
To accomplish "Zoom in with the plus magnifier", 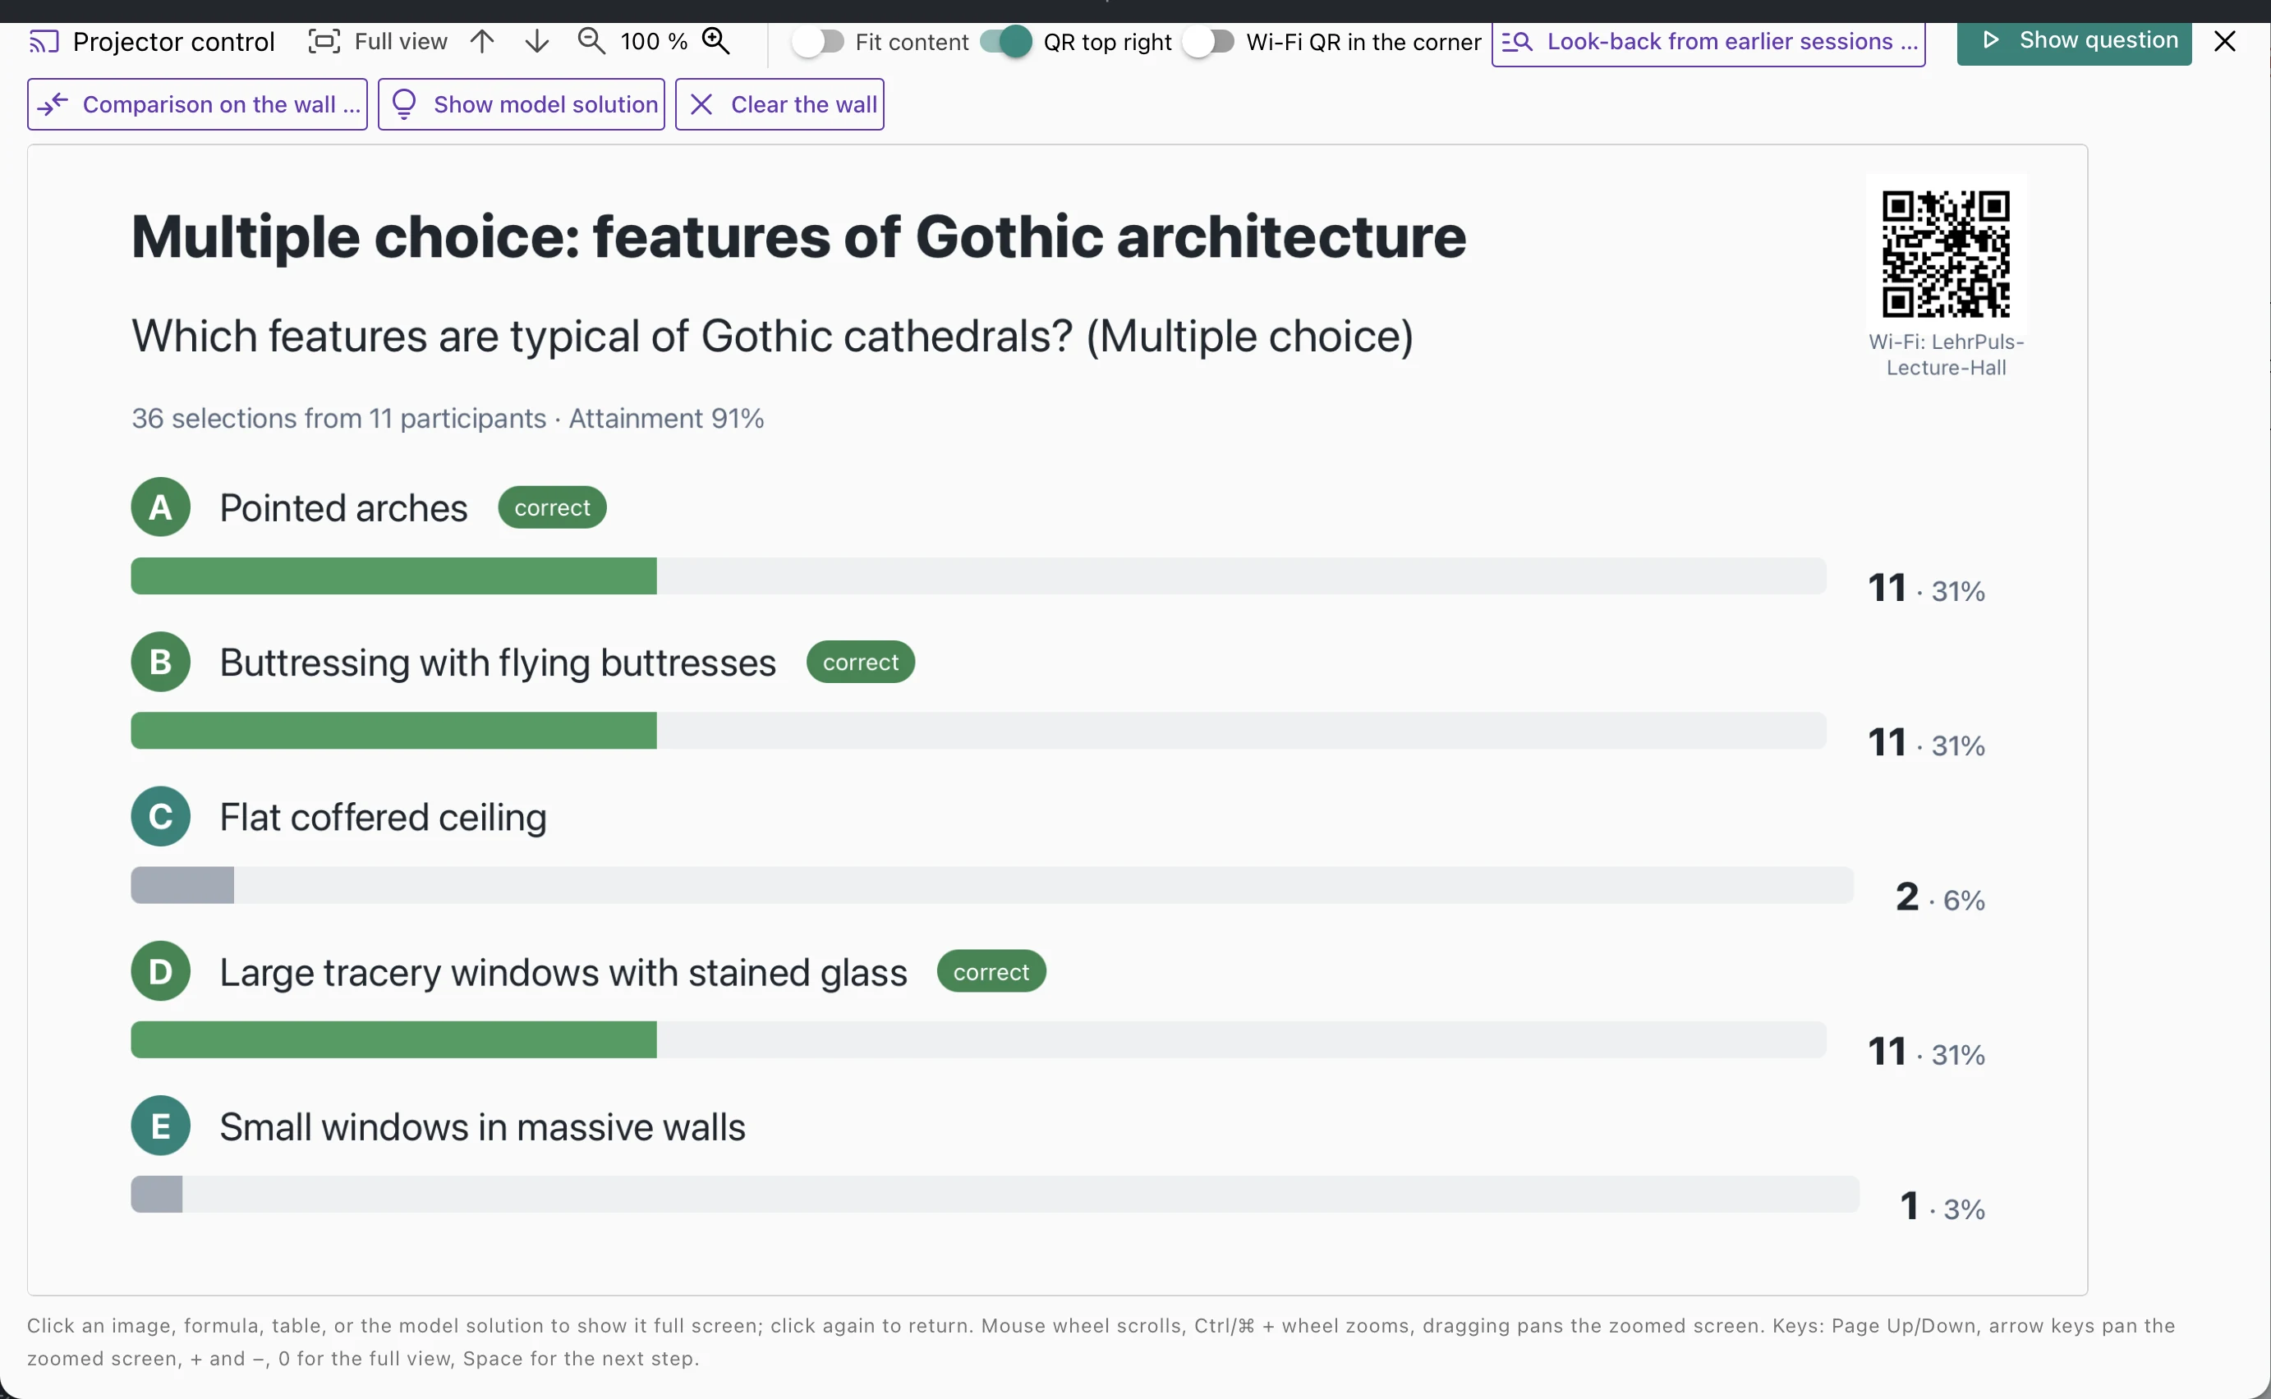I will click(x=716, y=42).
